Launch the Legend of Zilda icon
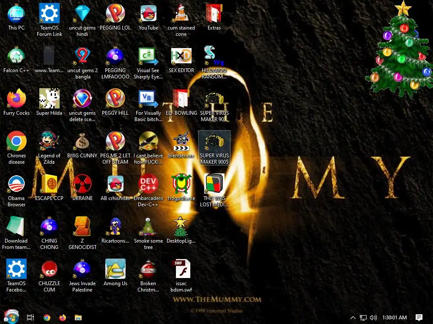The width and height of the screenshot is (433, 324). pos(49,148)
